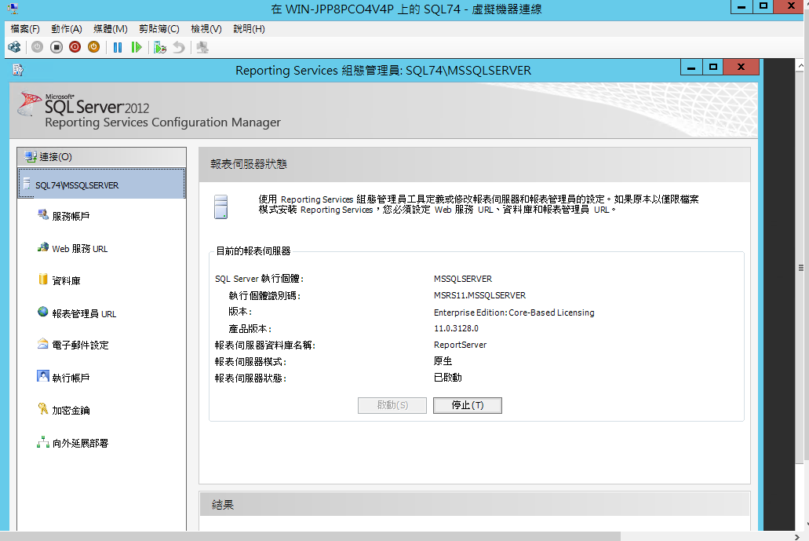Image resolution: width=809 pixels, height=541 pixels.
Task: Click the 資料庫 database cylinder icon
Action: point(43,280)
